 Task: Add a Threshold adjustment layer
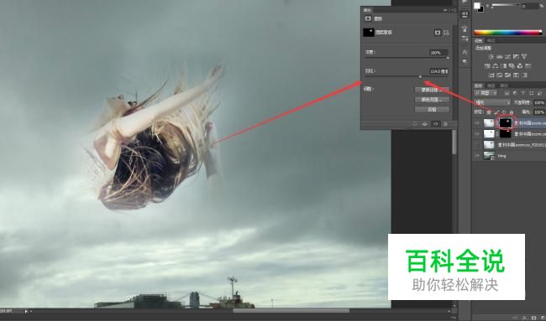tap(507, 75)
